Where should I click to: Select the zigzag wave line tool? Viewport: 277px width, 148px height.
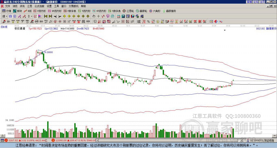pos(118,22)
